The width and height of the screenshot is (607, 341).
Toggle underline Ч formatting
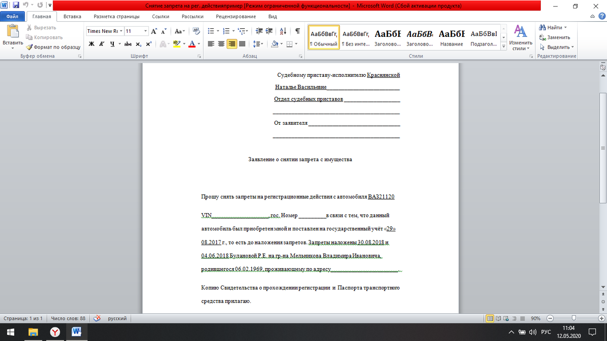click(111, 44)
